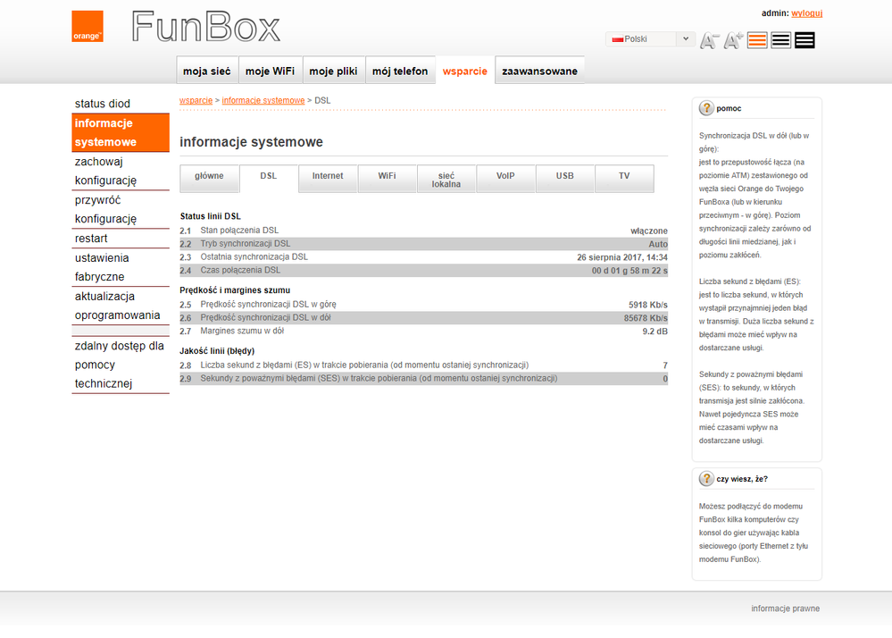The height and width of the screenshot is (638, 892).
Task: Select the black-on-white contrast theme icon
Action: 780,40
